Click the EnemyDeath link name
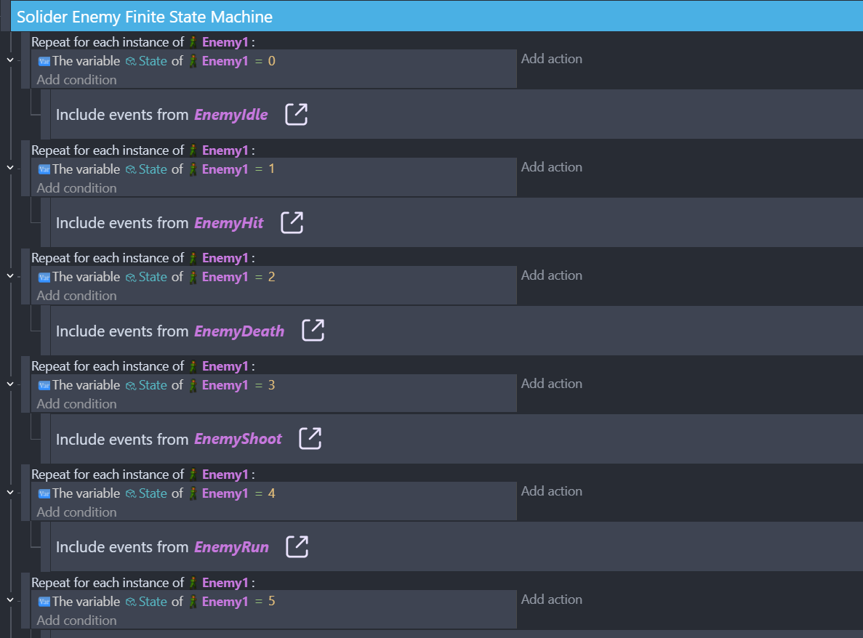The image size is (863, 638). point(239,331)
